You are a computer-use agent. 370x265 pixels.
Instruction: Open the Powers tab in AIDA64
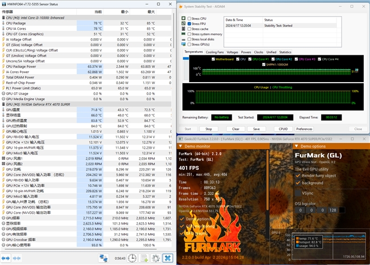(x=246, y=52)
